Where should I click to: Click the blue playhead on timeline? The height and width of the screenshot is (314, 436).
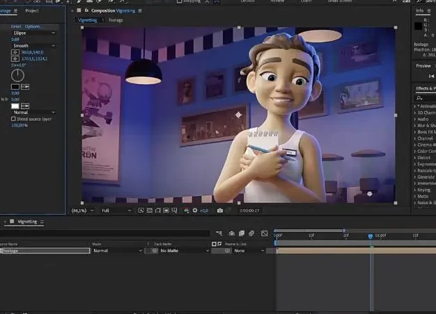tap(371, 236)
